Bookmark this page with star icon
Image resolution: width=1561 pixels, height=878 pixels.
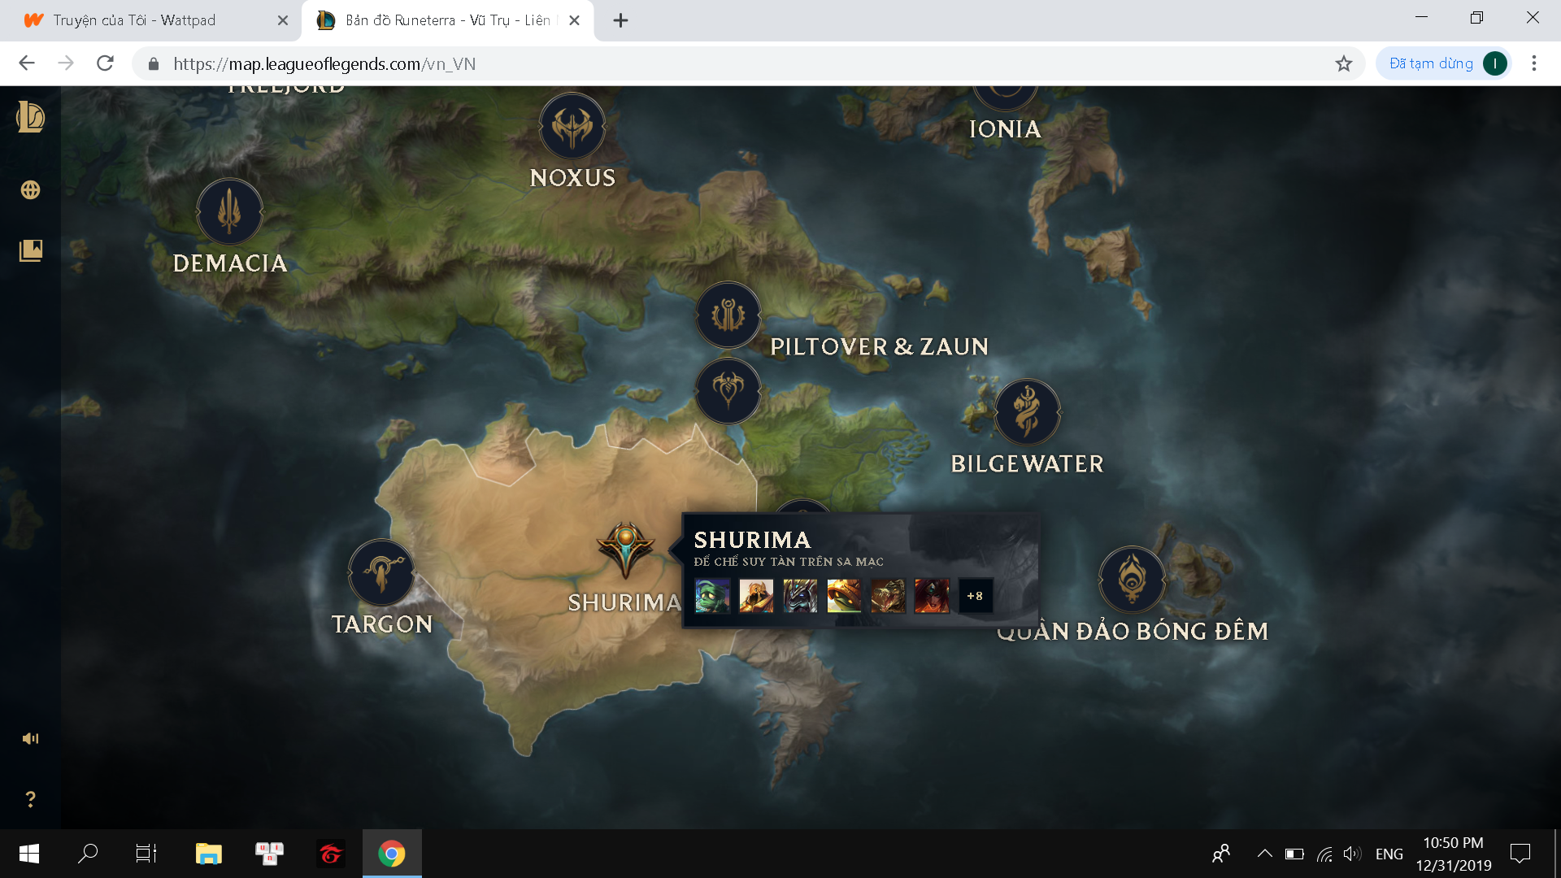coord(1344,63)
